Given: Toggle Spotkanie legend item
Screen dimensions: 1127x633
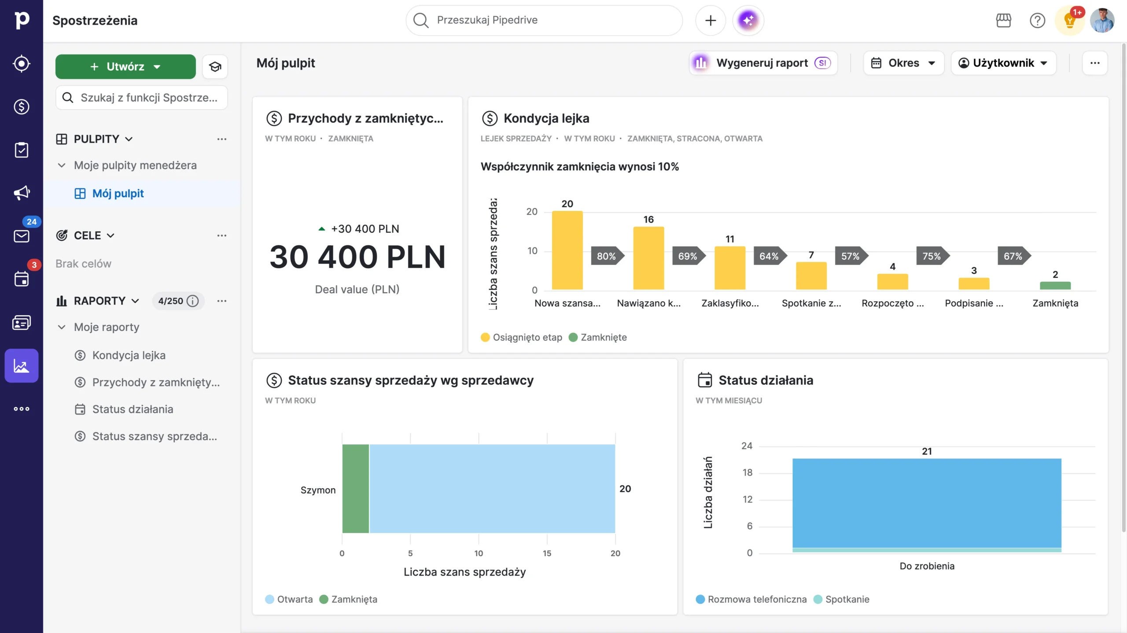Looking at the screenshot, I should 841,599.
